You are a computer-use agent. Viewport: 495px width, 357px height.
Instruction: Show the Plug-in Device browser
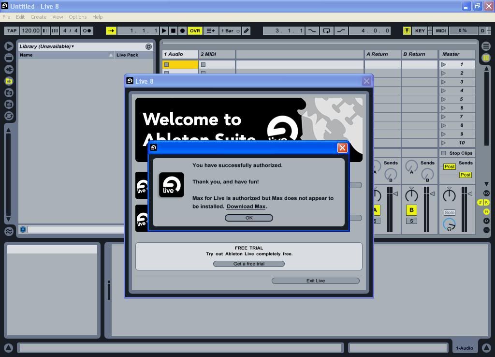(x=9, y=70)
